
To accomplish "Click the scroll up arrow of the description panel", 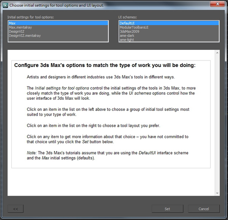I will point(217,53).
